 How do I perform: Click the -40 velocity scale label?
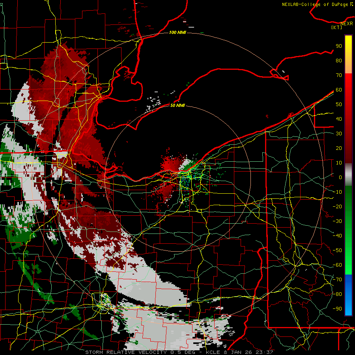337,236
